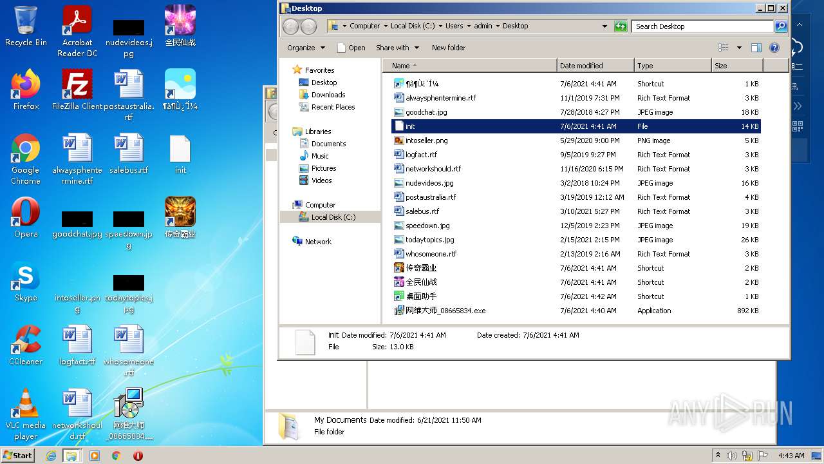Select goodchat.jpg in file list
Image resolution: width=824 pixels, height=464 pixels.
click(x=576, y=112)
